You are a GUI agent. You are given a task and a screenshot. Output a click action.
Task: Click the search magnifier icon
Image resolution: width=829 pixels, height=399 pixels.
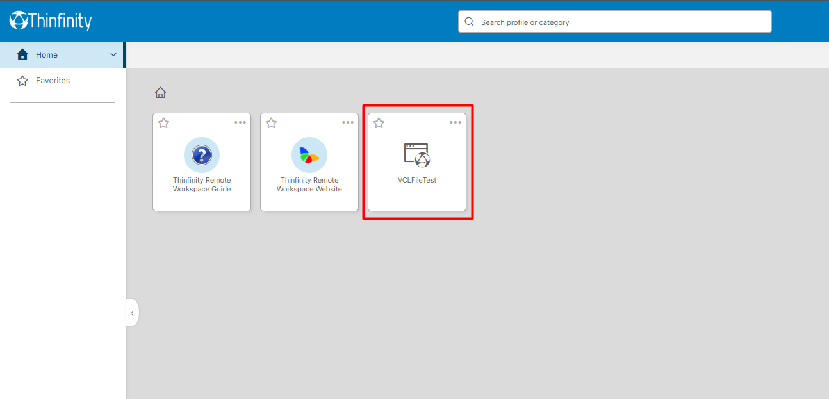470,22
